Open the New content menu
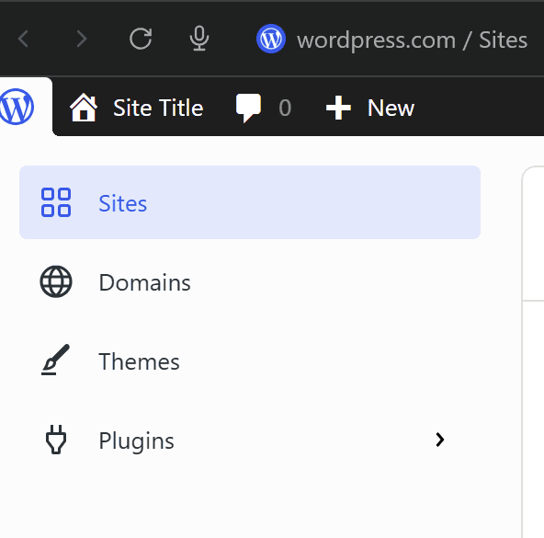 pyautogui.click(x=391, y=108)
